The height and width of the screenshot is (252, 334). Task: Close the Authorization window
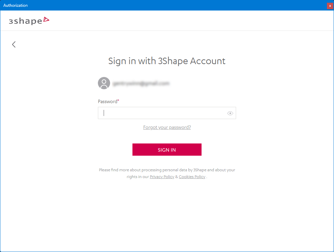tap(330, 6)
